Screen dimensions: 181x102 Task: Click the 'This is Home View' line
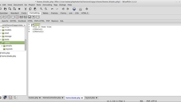pos(42,27)
